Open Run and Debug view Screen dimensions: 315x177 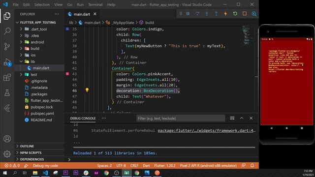(7, 62)
